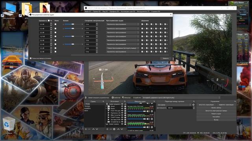Pop out the Controls dock panel icon
252x141 pixels.
235,101
